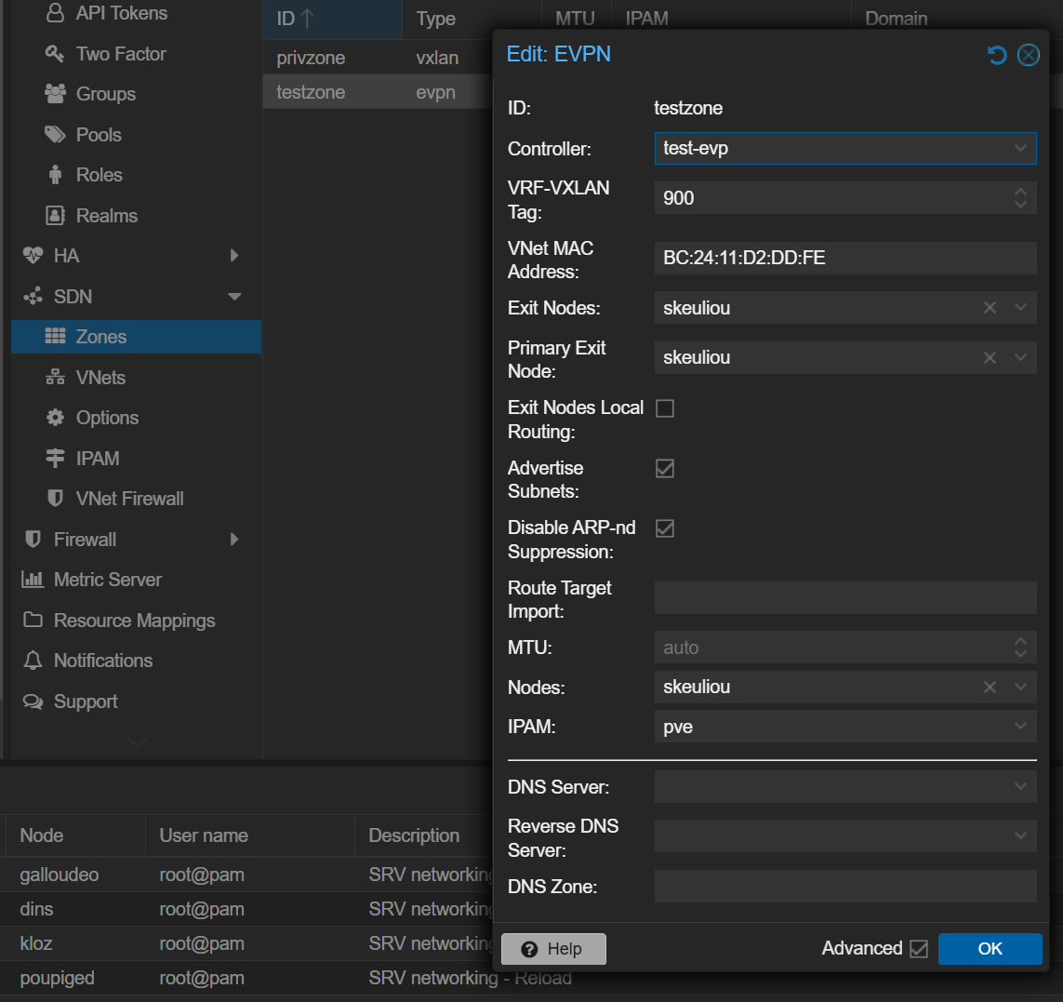Go to Groups in the sidebar
Viewport: 1063px width, 1002px height.
tap(106, 94)
